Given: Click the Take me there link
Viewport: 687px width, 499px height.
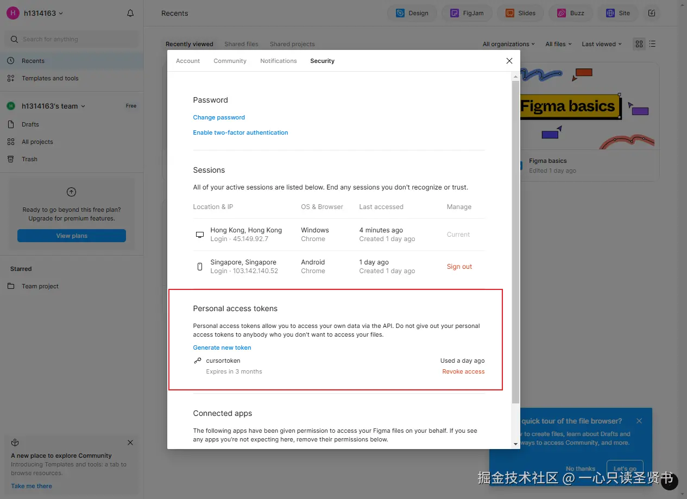Looking at the screenshot, I should (x=31, y=486).
